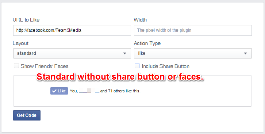
Task: Click the Layout field label
Action: [x=20, y=43]
